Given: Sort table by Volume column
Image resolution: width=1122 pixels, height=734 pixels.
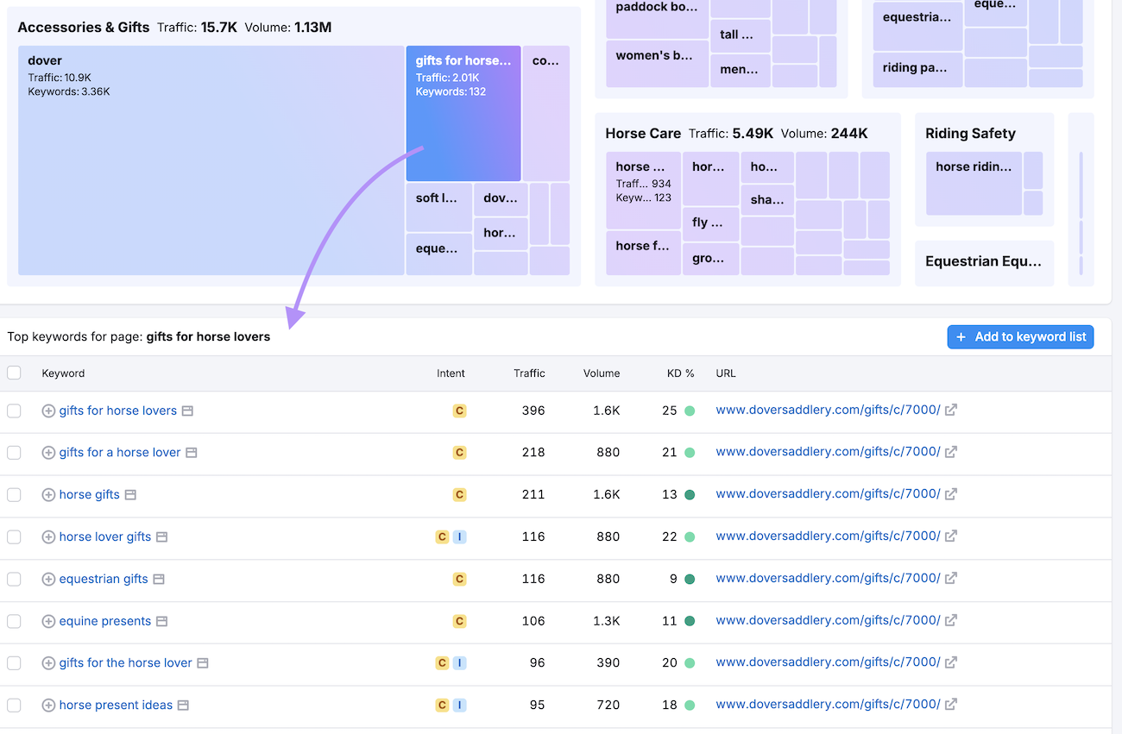Looking at the screenshot, I should tap(602, 373).
